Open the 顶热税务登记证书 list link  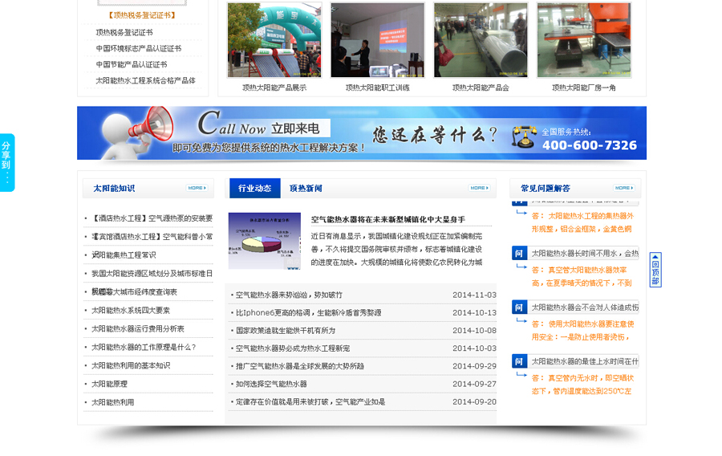pyautogui.click(x=124, y=32)
